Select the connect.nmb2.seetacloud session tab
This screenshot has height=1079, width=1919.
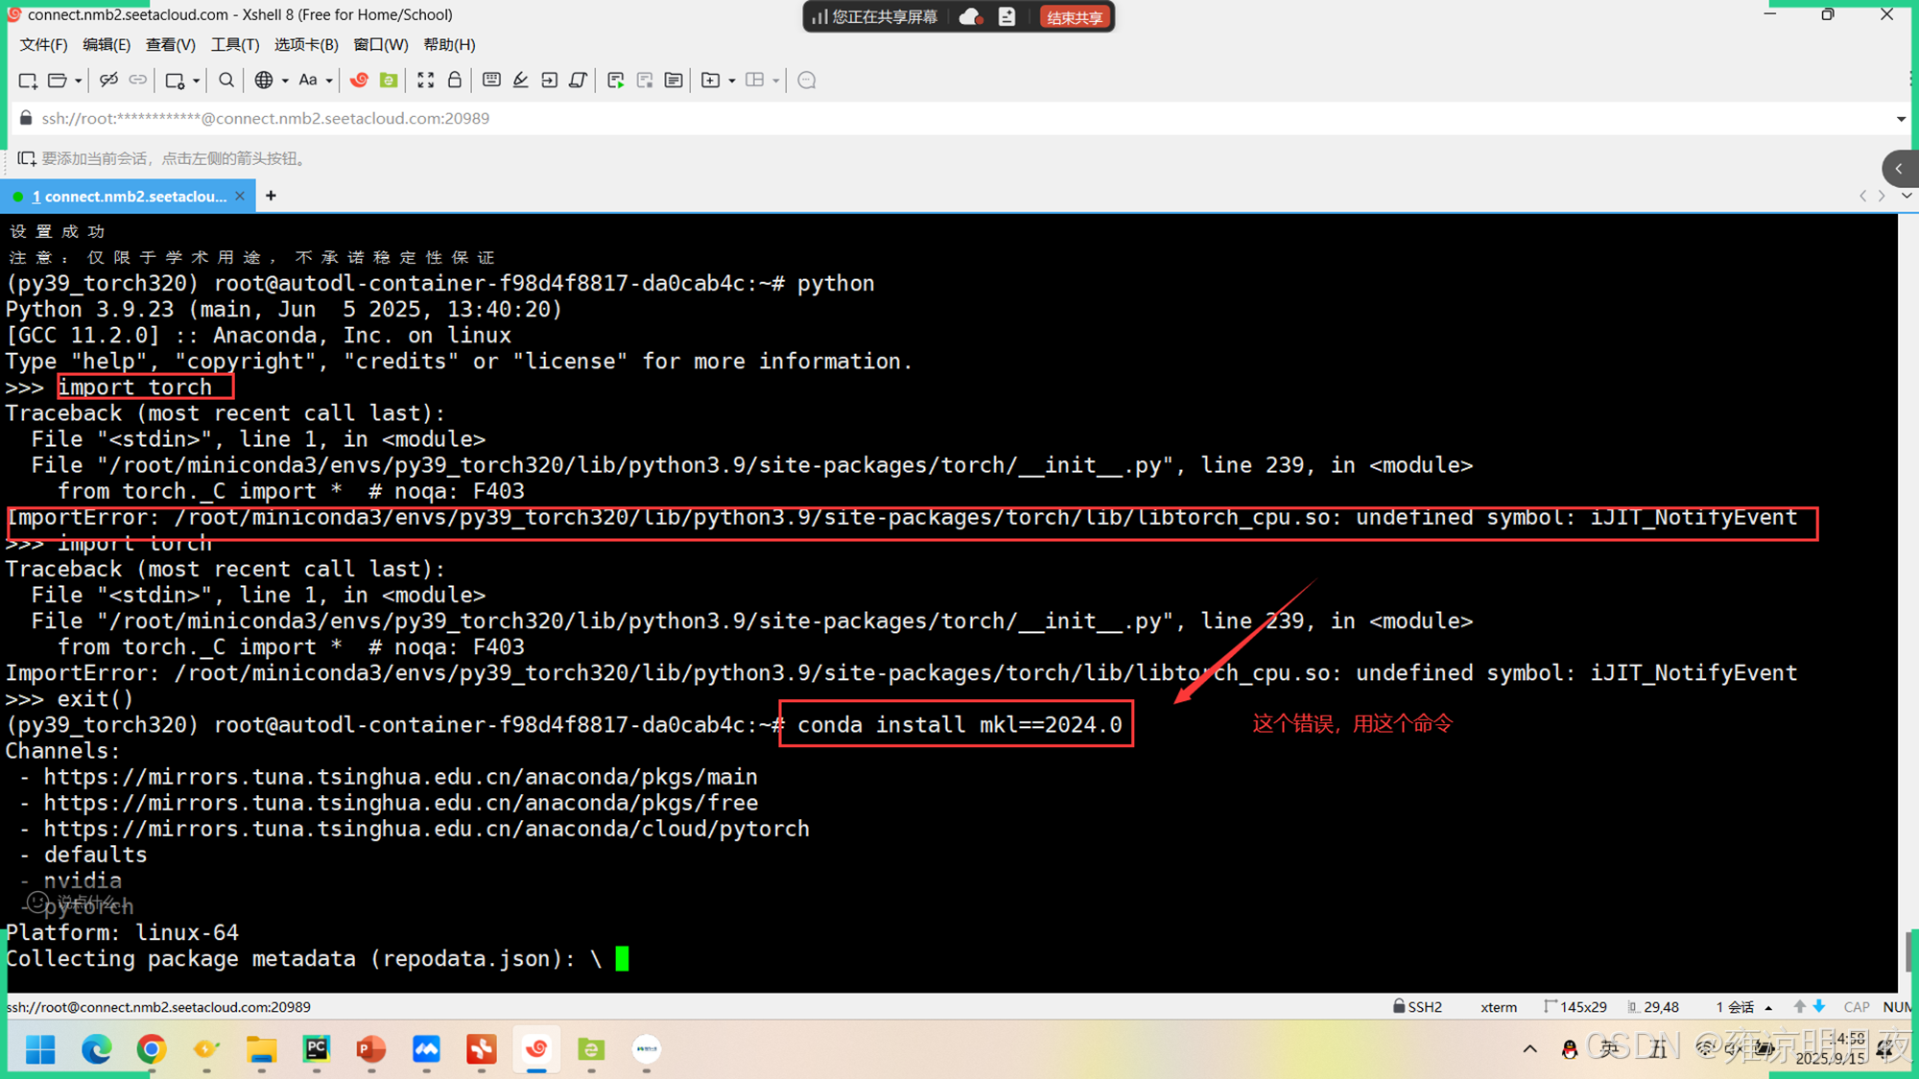pyautogui.click(x=130, y=197)
